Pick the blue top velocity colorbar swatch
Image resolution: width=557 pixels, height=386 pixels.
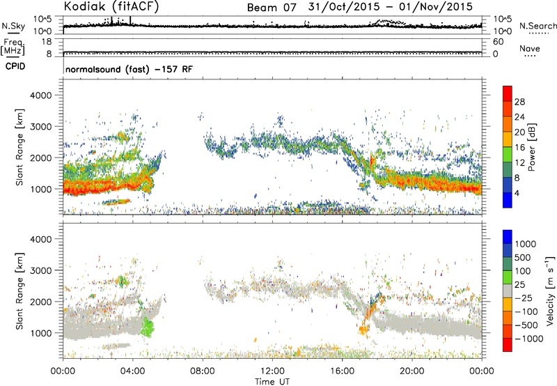pyautogui.click(x=508, y=237)
